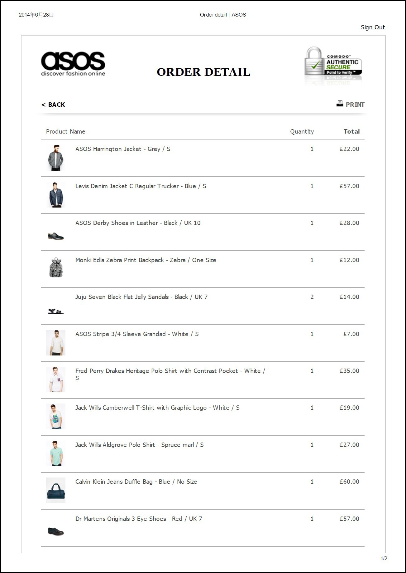Open the ASOS Harrington Jacket thumbnail
The image size is (406, 573).
(56, 158)
